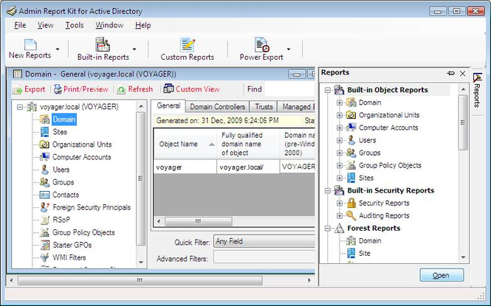Collapse the Built-in Security Reports node
Viewport: 491px width, 306px height.
(x=328, y=191)
